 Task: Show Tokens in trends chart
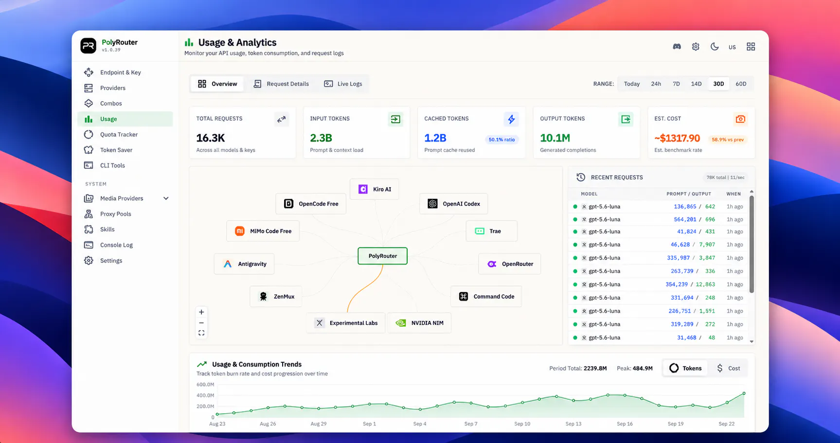pos(686,368)
